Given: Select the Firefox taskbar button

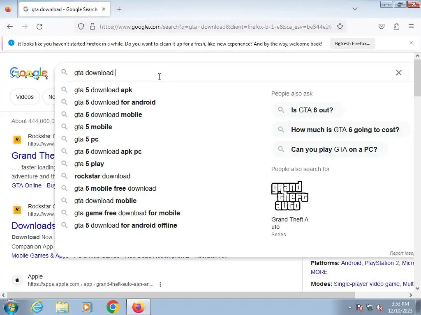Looking at the screenshot, I should pos(138,307).
